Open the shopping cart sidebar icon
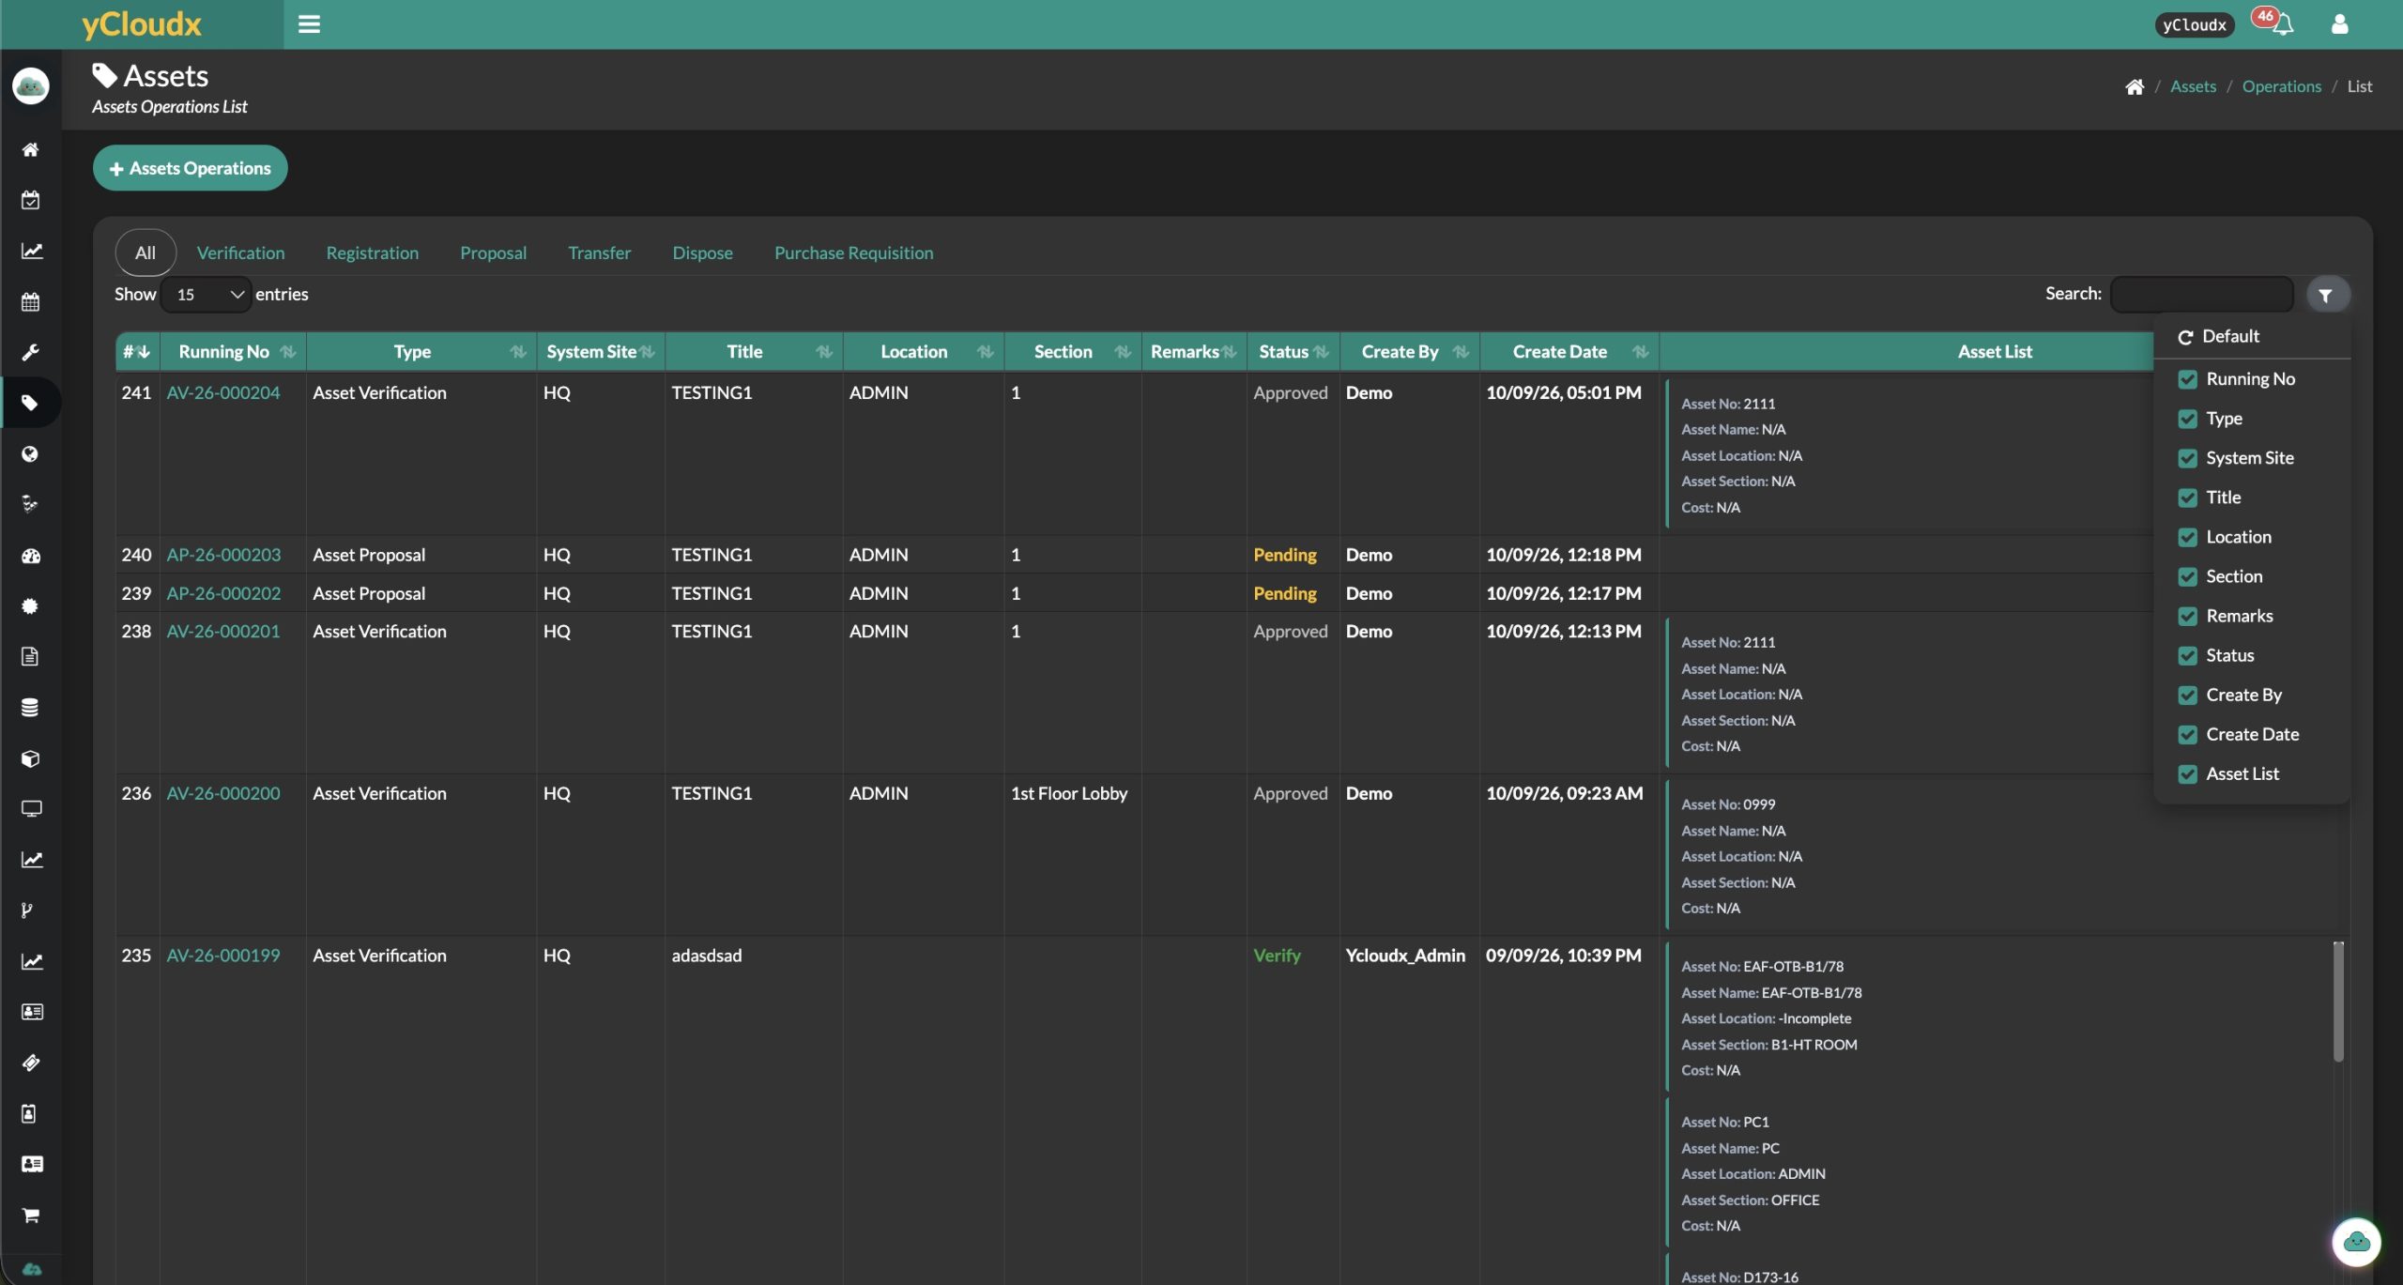 [31, 1215]
